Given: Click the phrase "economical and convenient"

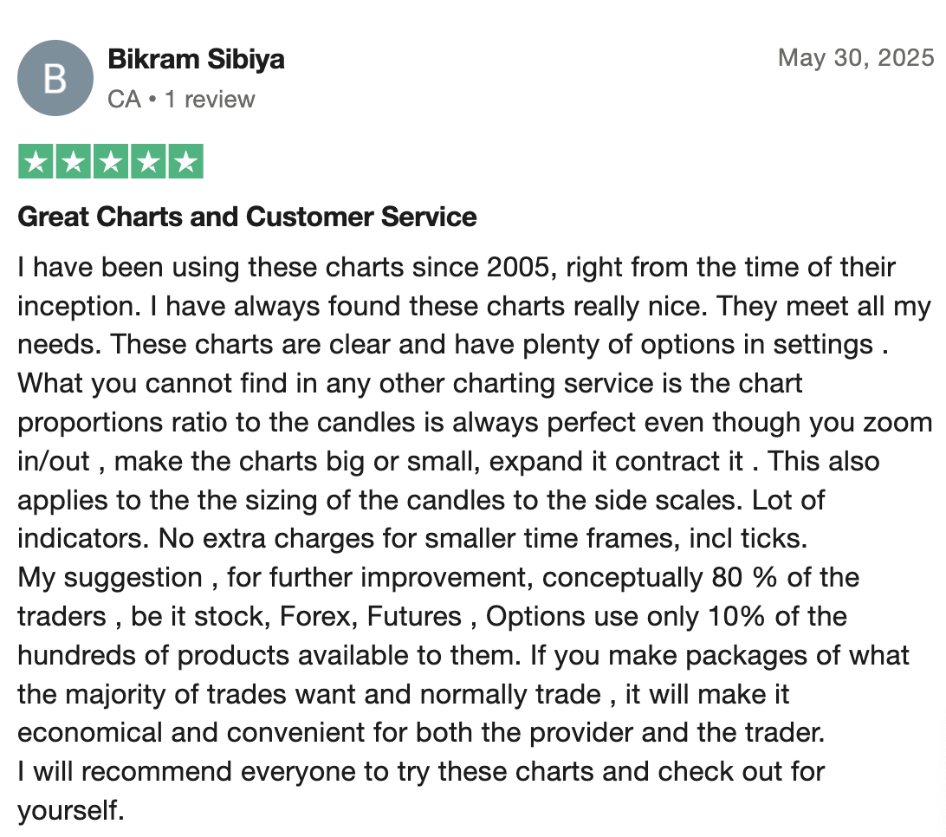Looking at the screenshot, I should pyautogui.click(x=191, y=733).
